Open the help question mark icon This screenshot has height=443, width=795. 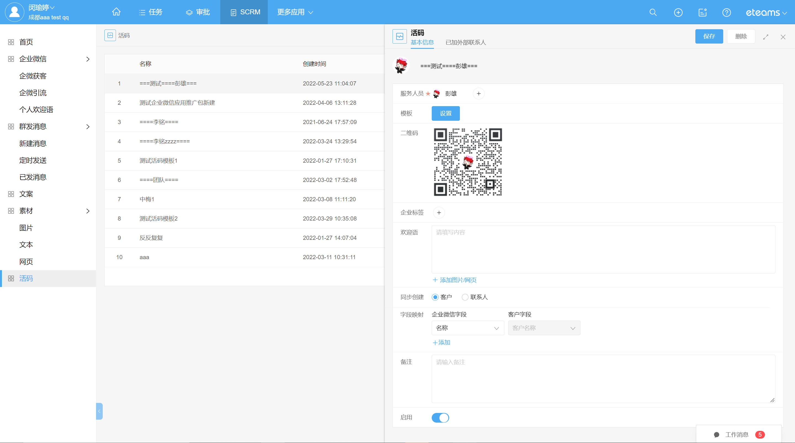pyautogui.click(x=727, y=12)
